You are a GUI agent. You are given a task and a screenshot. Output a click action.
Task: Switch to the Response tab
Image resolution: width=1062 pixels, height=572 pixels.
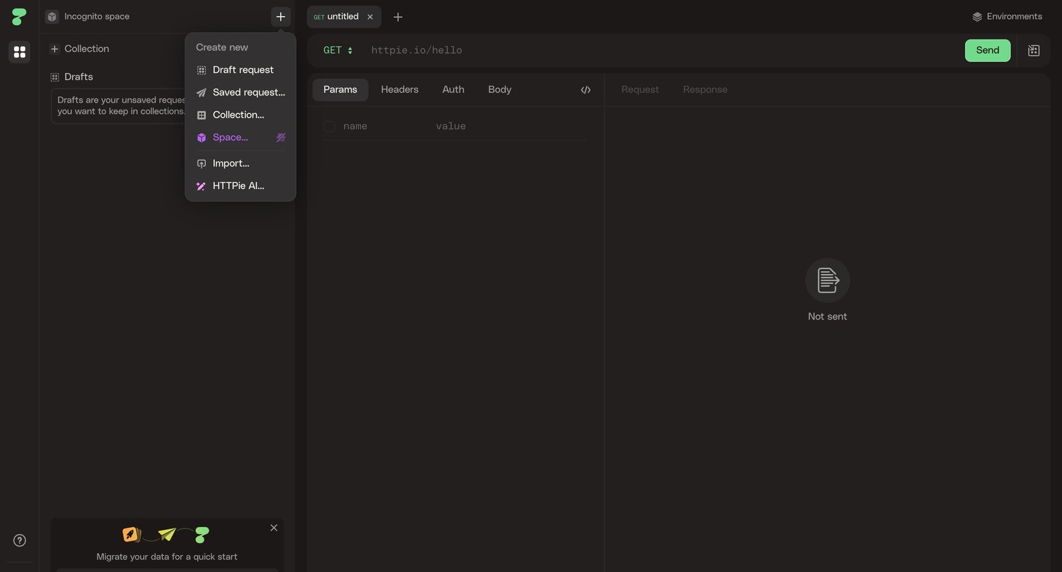705,90
